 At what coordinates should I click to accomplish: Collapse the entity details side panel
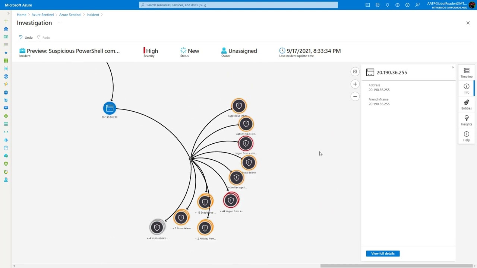tap(453, 67)
